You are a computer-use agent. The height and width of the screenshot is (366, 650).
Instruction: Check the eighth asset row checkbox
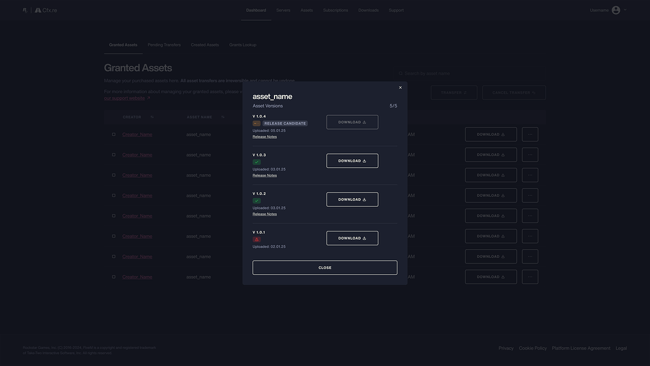point(114,277)
